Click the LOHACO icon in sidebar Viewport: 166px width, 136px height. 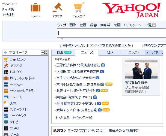6,72
